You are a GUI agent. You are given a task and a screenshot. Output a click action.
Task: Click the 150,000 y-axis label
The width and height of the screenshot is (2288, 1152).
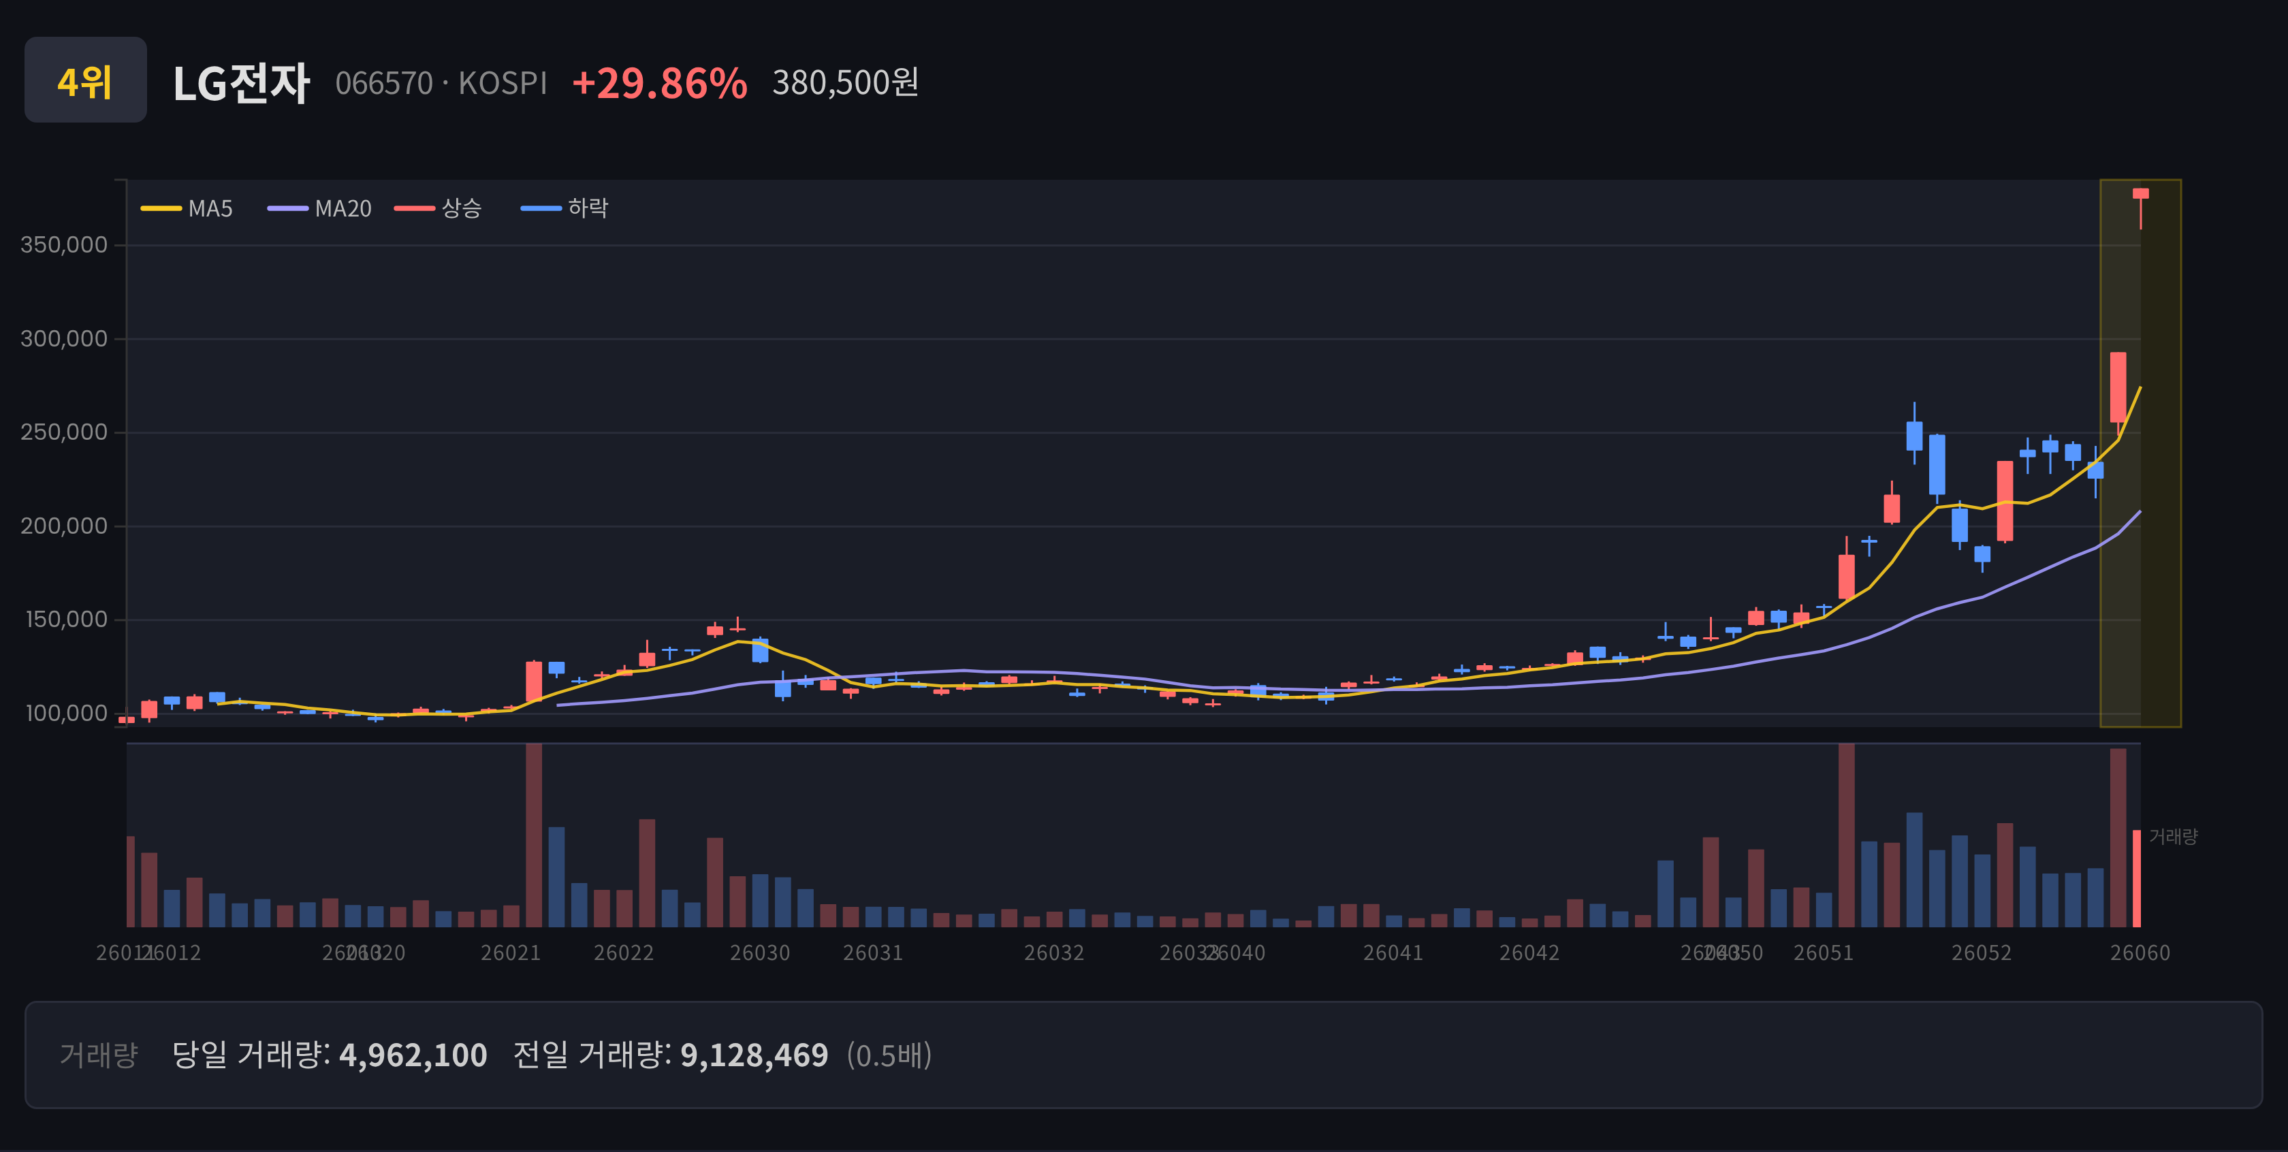(x=67, y=619)
